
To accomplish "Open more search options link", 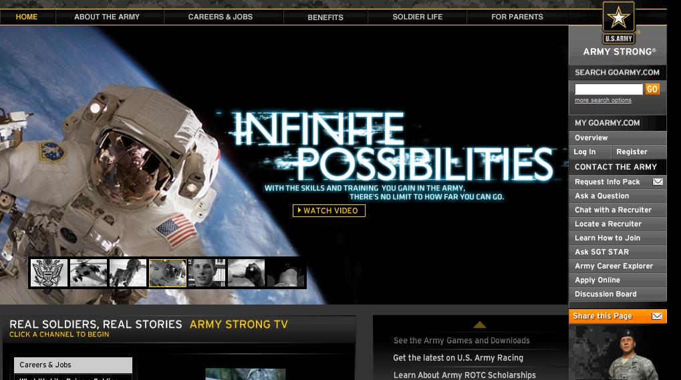I will tap(603, 100).
